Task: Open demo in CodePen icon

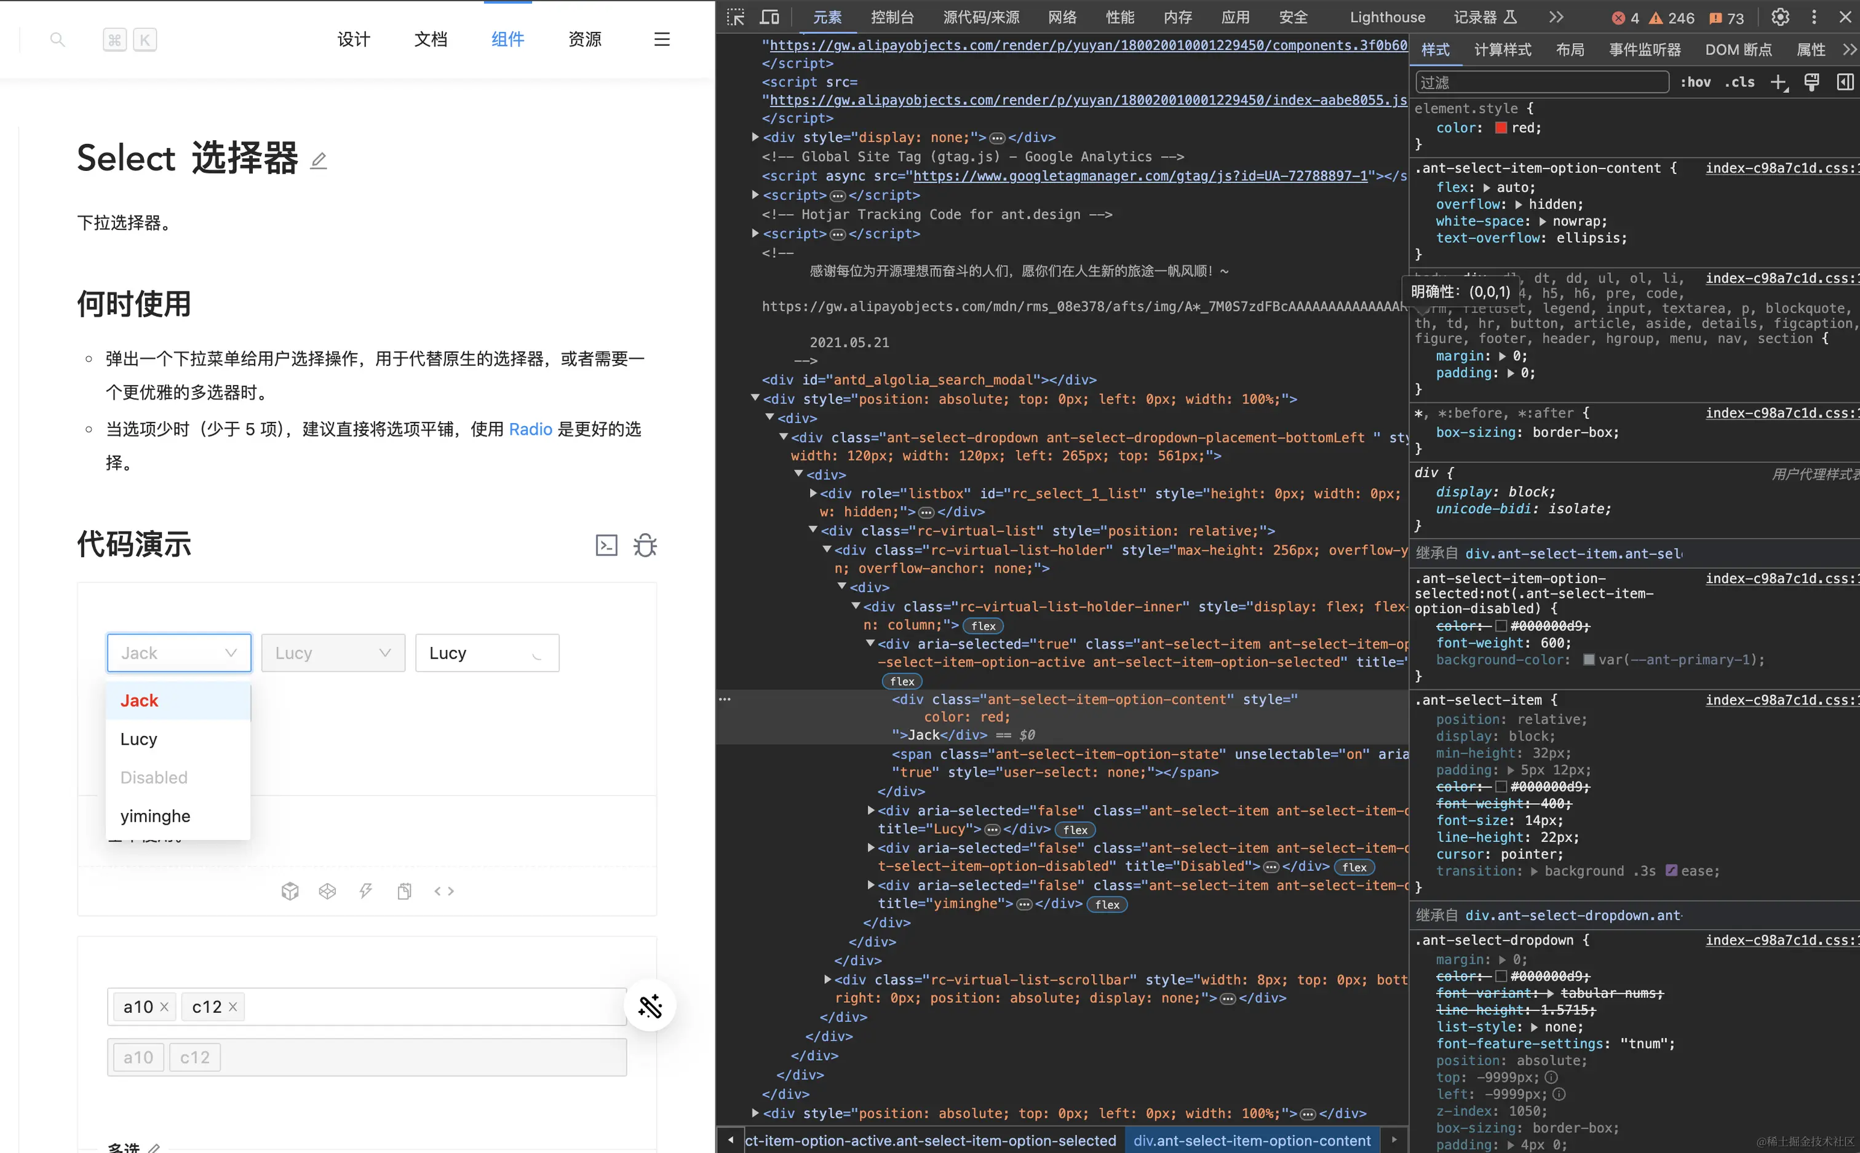Action: coord(328,890)
